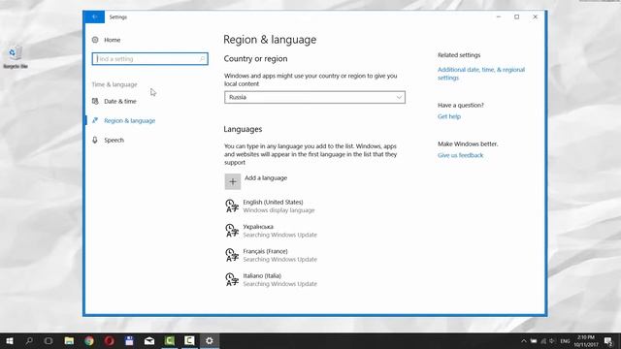Click the Searching Windows Update text under Italiano
Screen dimensions: 621x349
[280, 284]
